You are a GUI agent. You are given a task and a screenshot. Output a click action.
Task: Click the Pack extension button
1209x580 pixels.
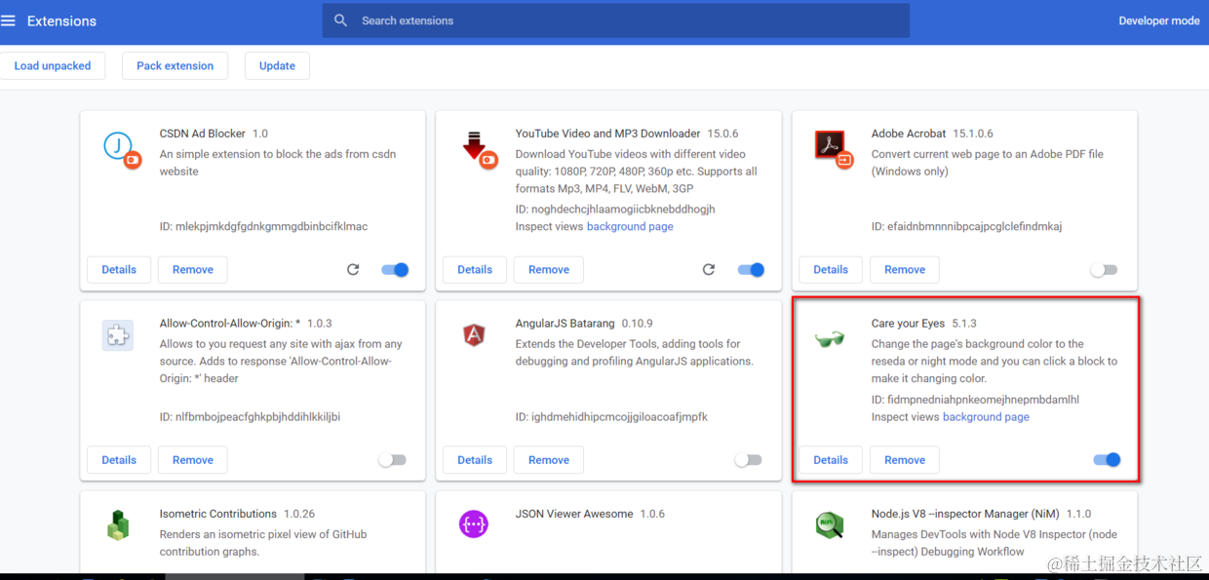pyautogui.click(x=175, y=66)
